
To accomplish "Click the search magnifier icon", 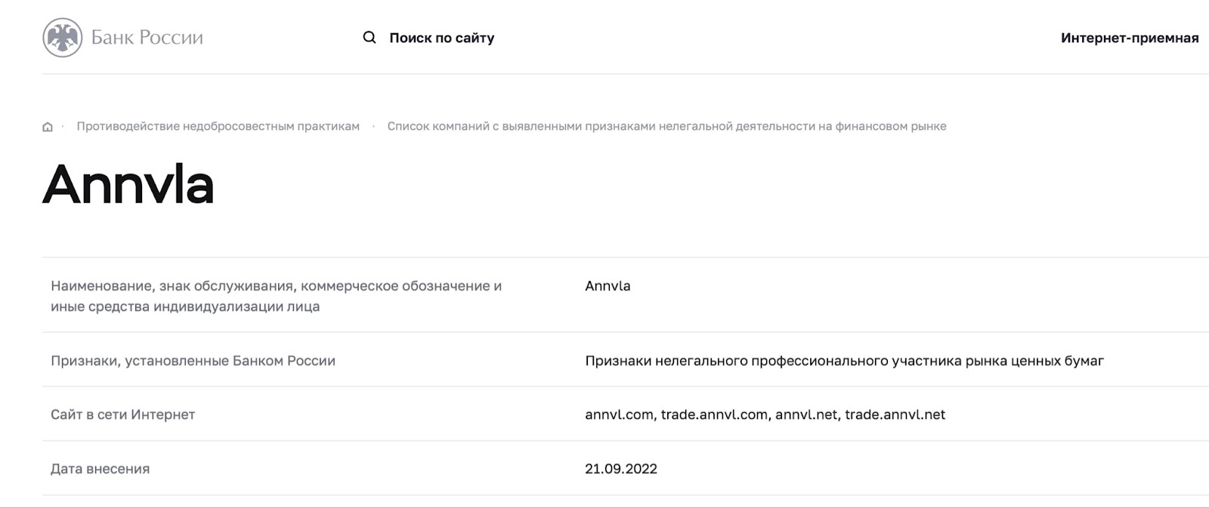I will click(x=370, y=38).
